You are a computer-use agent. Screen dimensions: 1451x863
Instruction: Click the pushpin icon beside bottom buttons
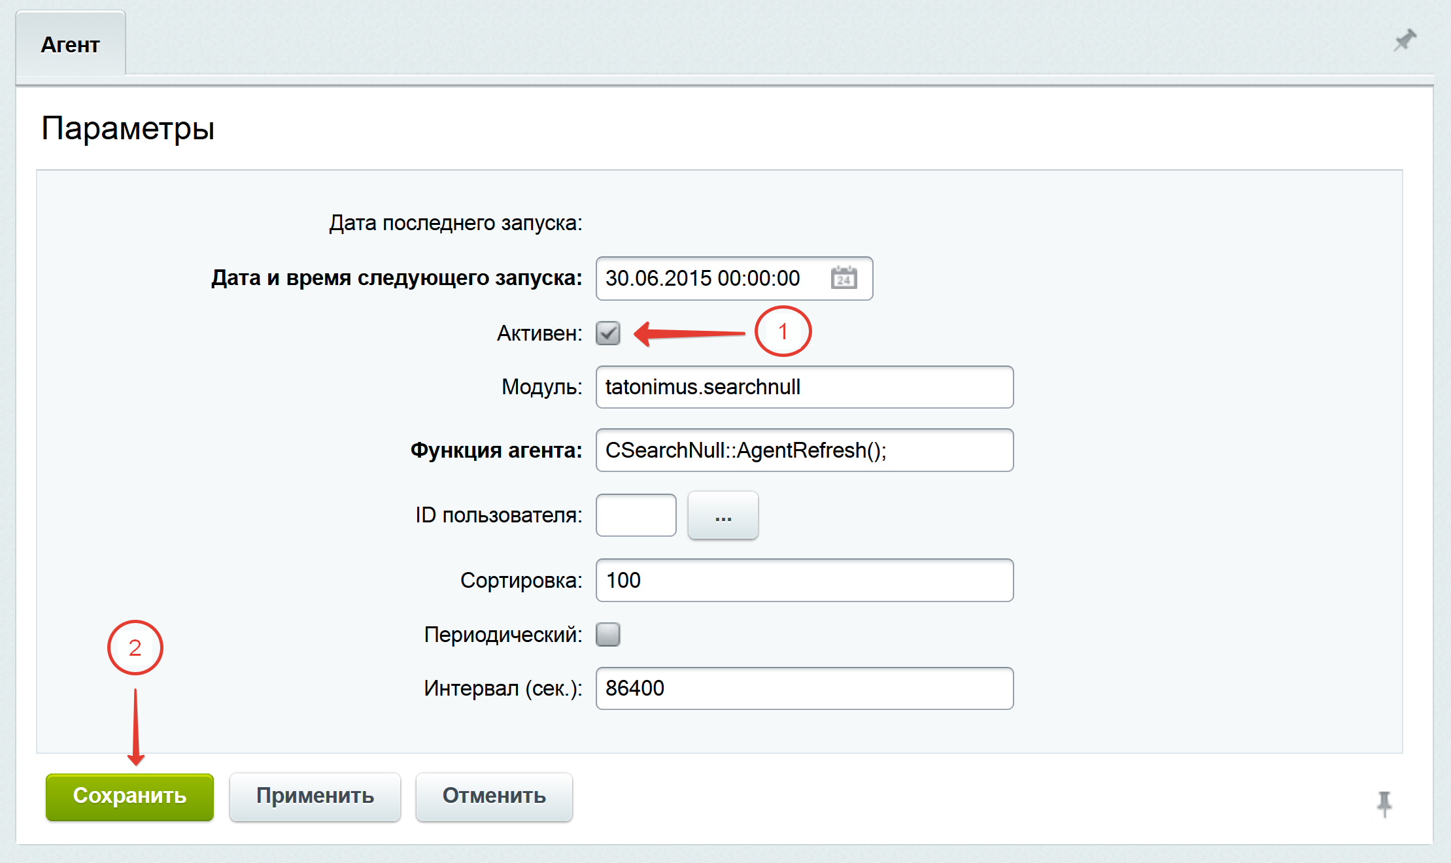1384,804
